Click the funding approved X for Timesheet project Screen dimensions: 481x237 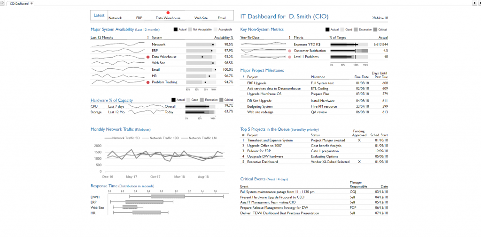pos(359,140)
